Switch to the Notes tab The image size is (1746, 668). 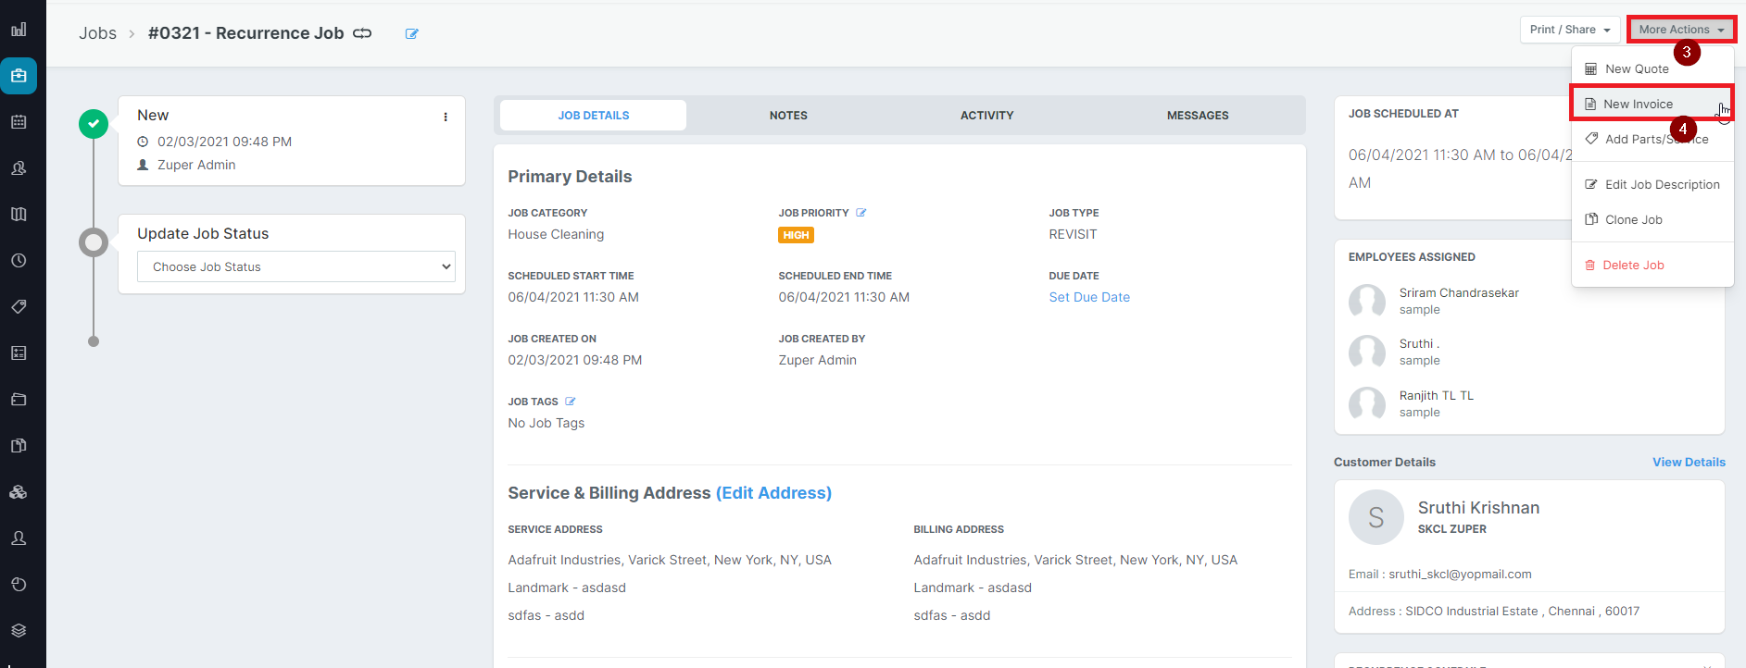[x=788, y=116]
